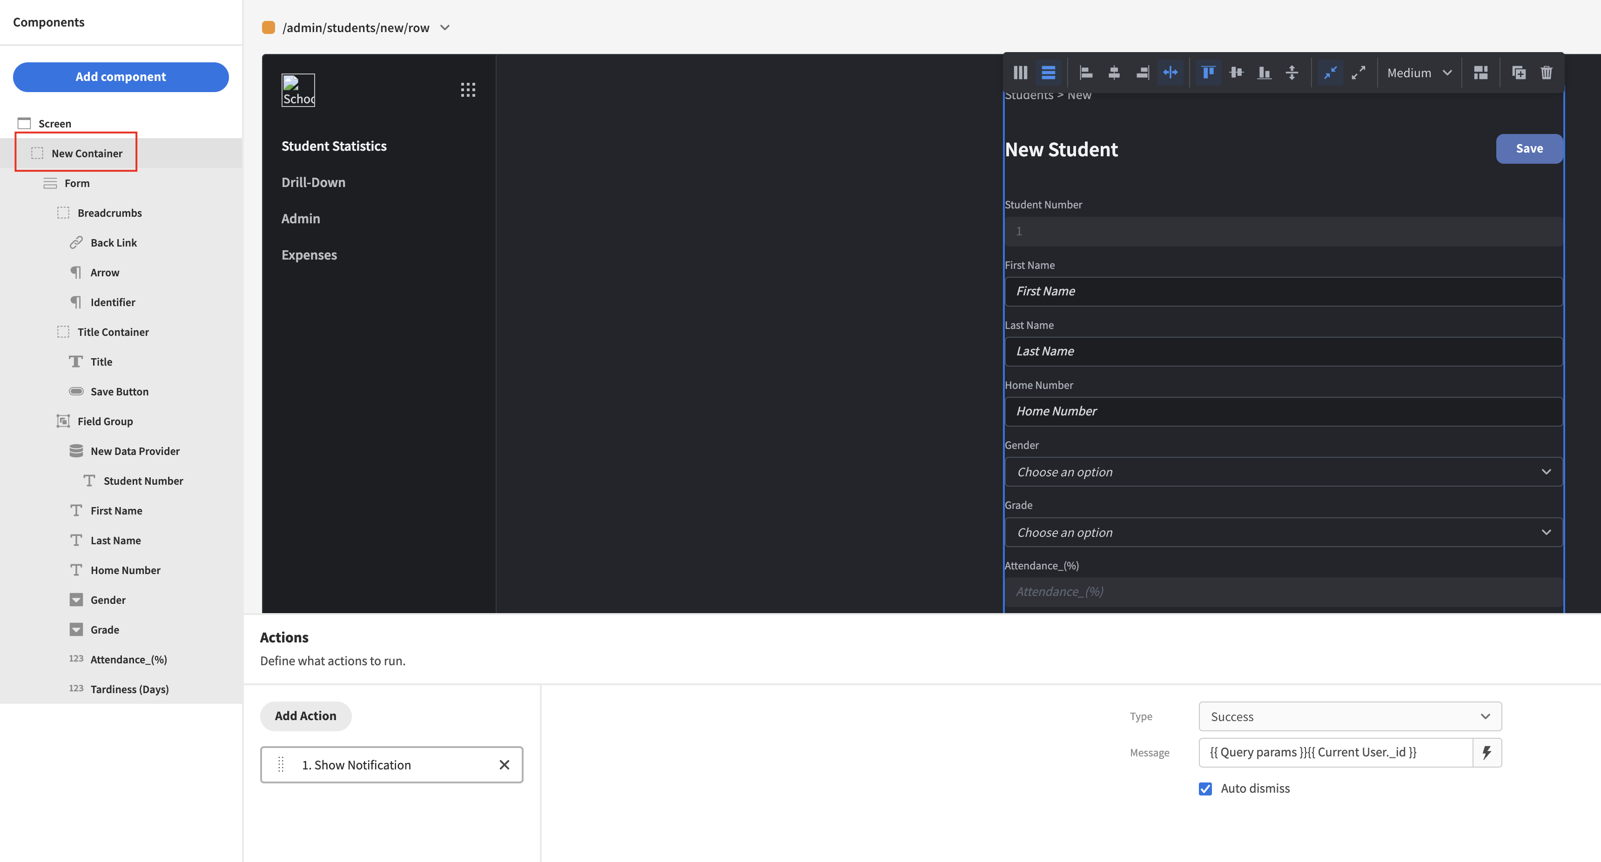
Task: Select the align left toolbar icon
Action: (x=1086, y=73)
